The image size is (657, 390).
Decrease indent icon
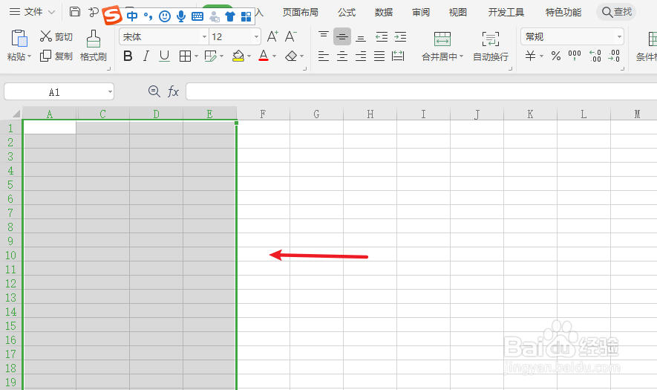point(382,37)
